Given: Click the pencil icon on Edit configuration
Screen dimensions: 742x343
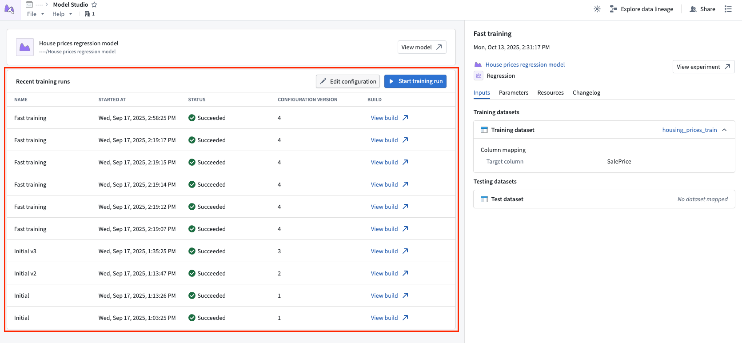Looking at the screenshot, I should (323, 81).
